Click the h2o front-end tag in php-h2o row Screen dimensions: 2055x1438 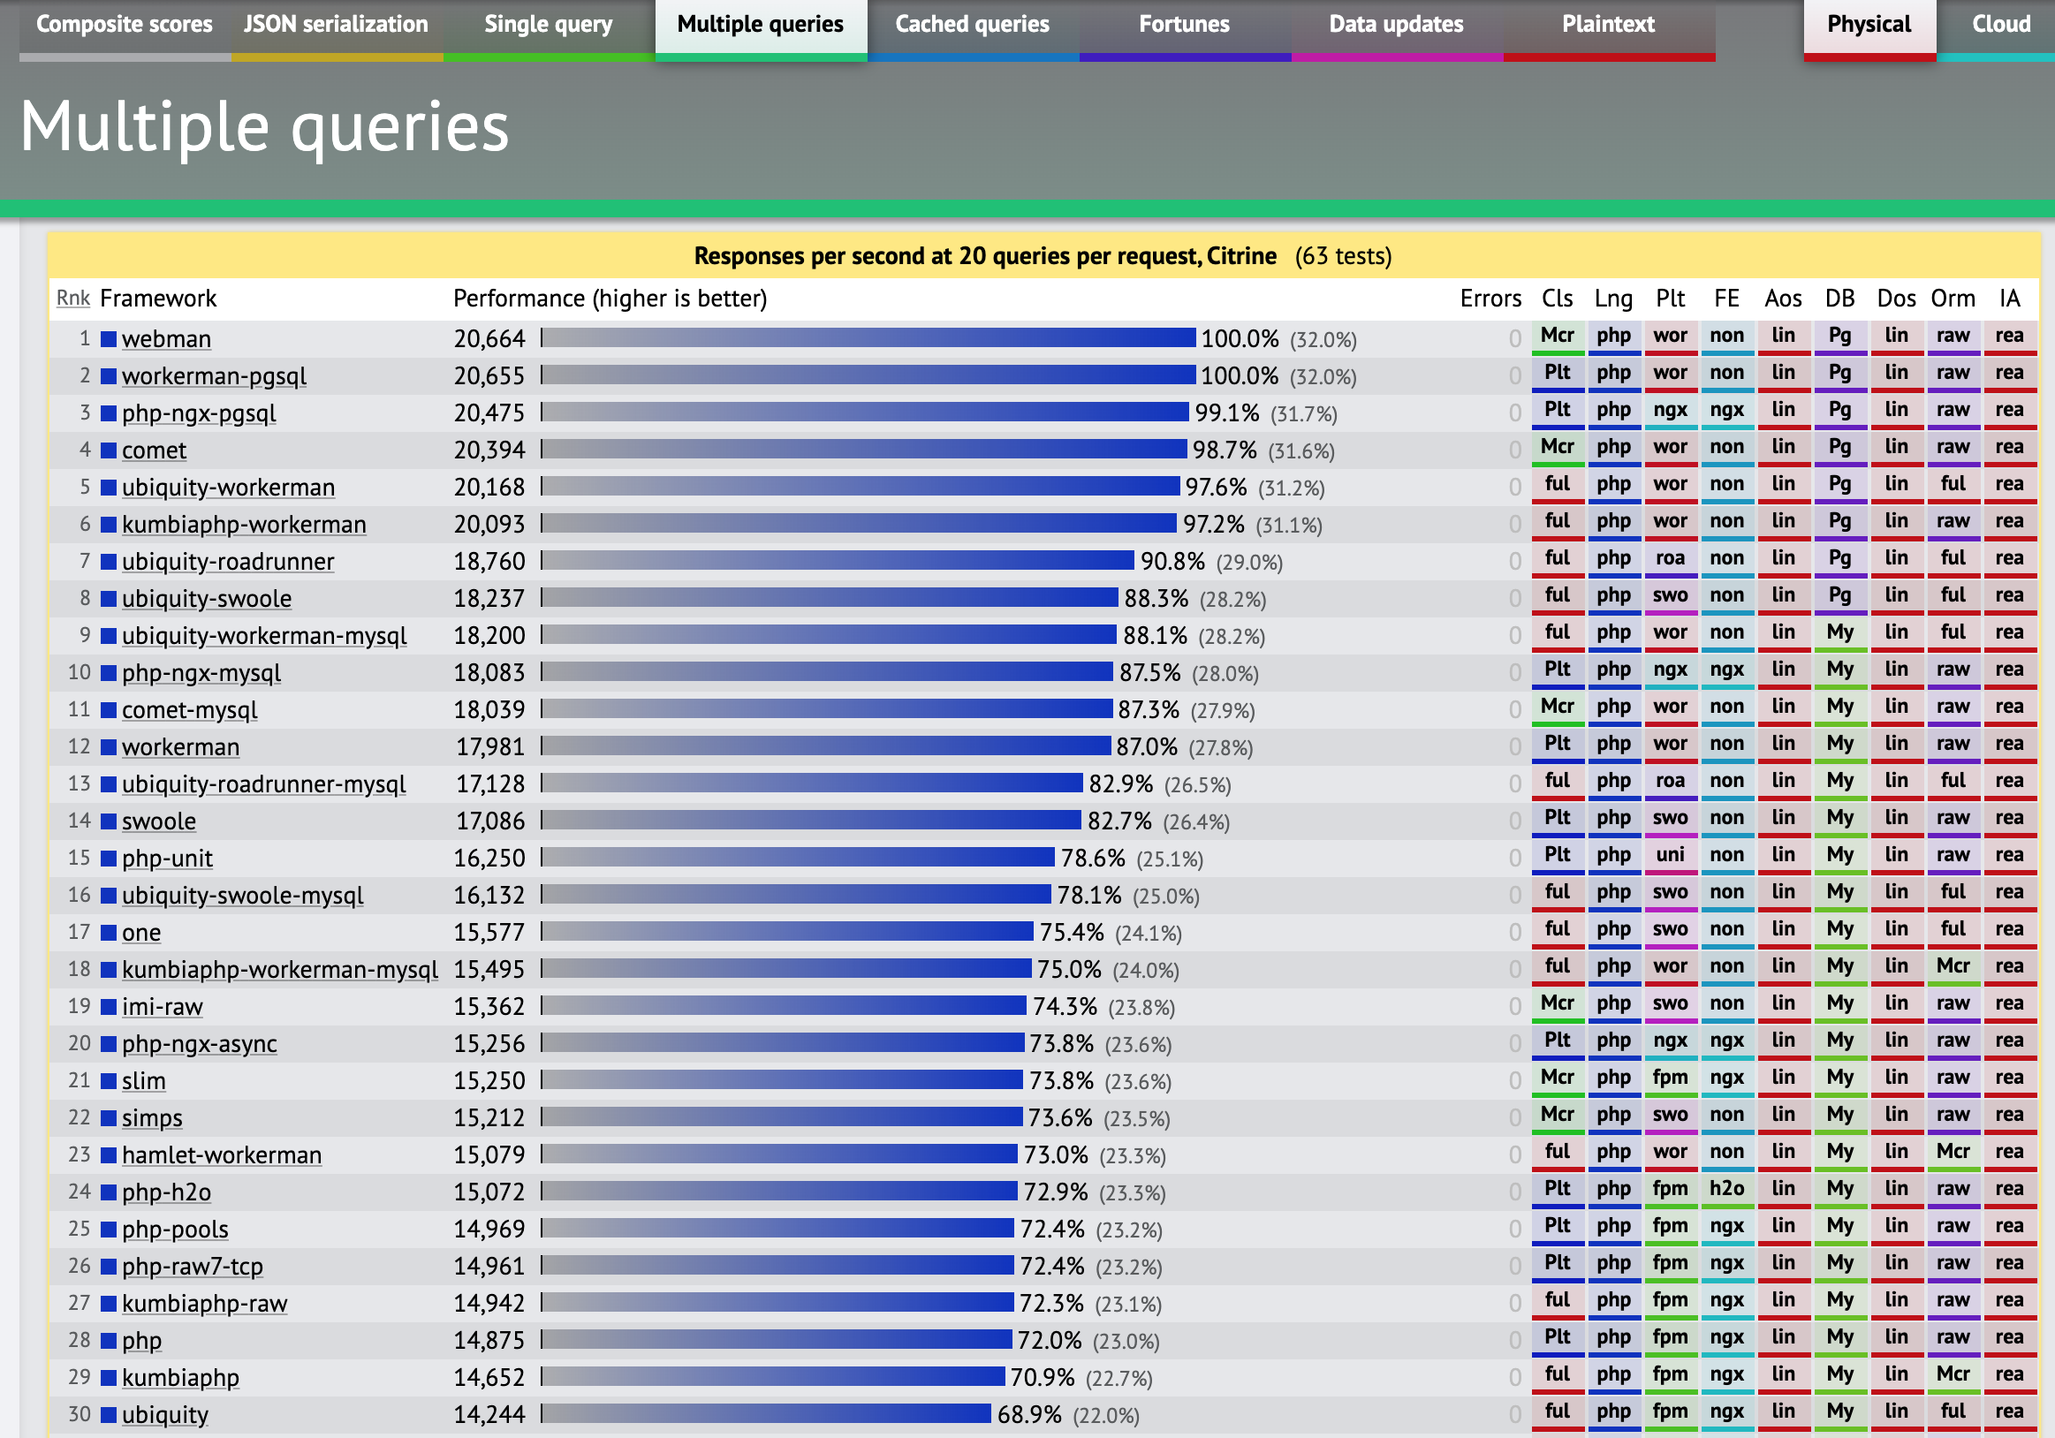click(1726, 1191)
